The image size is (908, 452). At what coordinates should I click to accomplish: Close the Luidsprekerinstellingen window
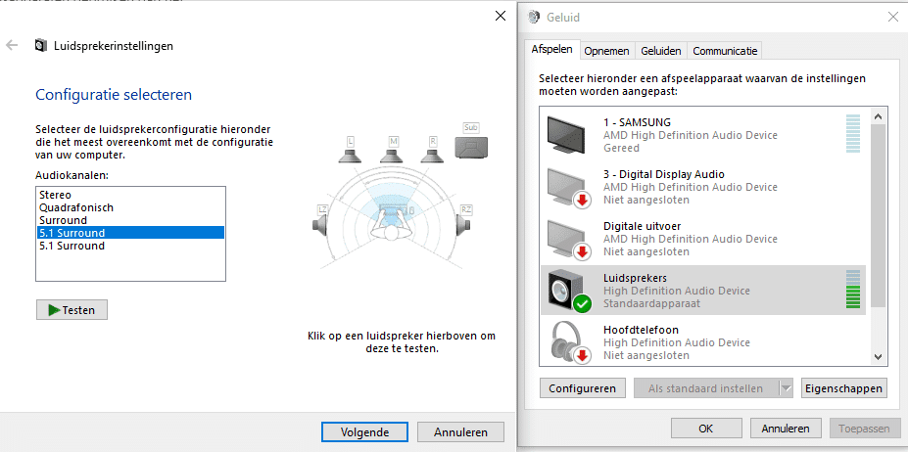point(501,17)
